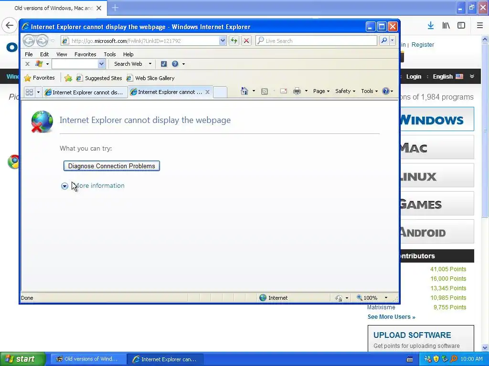The image size is (489, 366).
Task: Click the zoom magnifier icon in status bar
Action: tap(359, 297)
